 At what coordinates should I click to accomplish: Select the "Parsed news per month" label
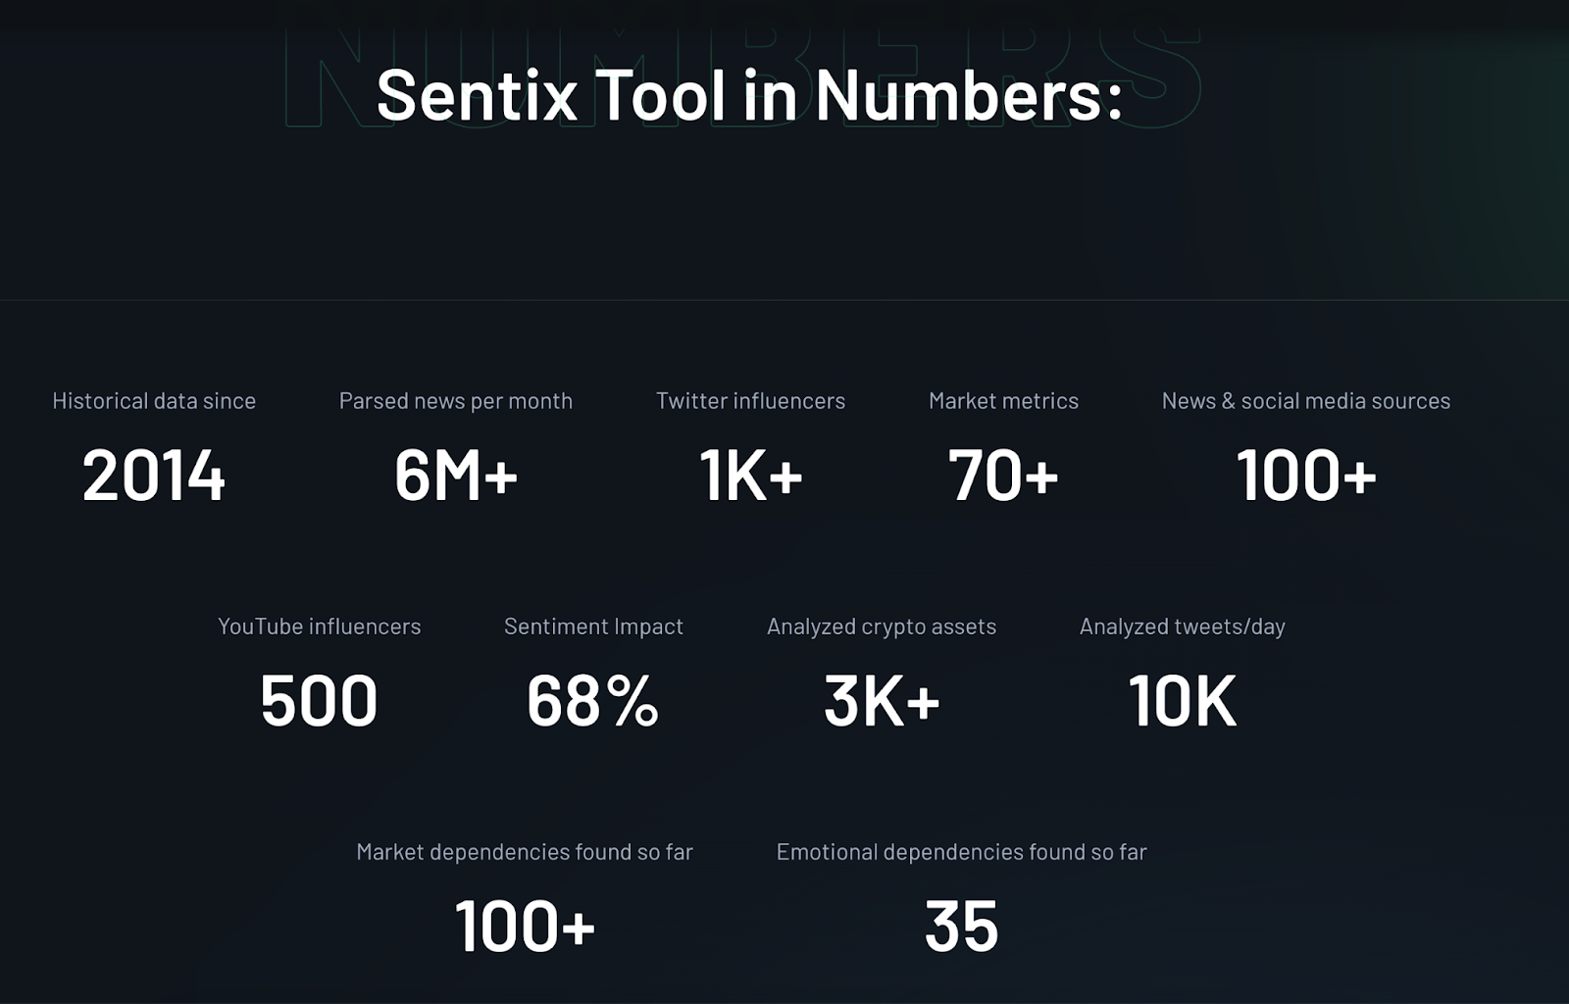[456, 401]
